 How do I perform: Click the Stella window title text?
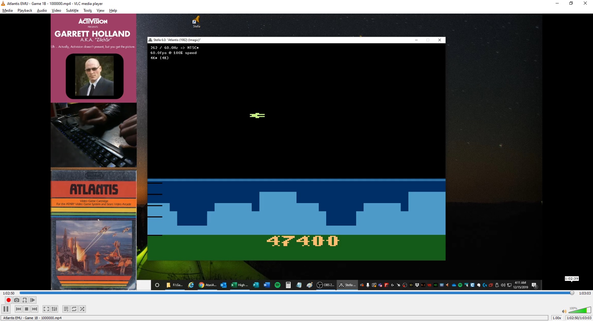point(177,40)
